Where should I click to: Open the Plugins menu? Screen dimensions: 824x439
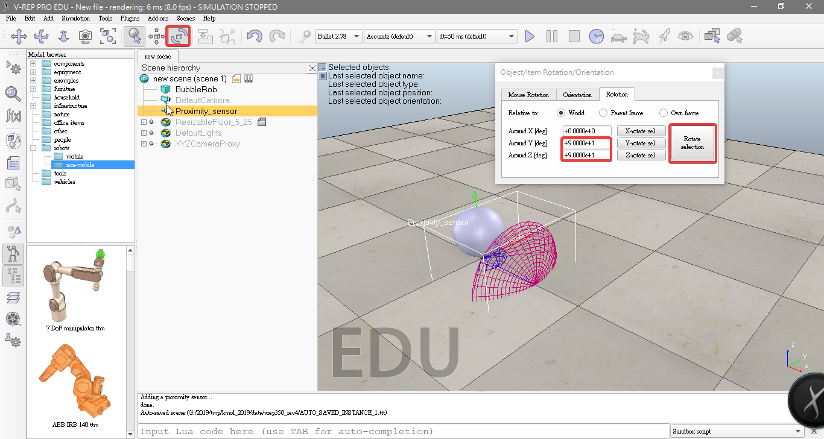click(x=130, y=18)
